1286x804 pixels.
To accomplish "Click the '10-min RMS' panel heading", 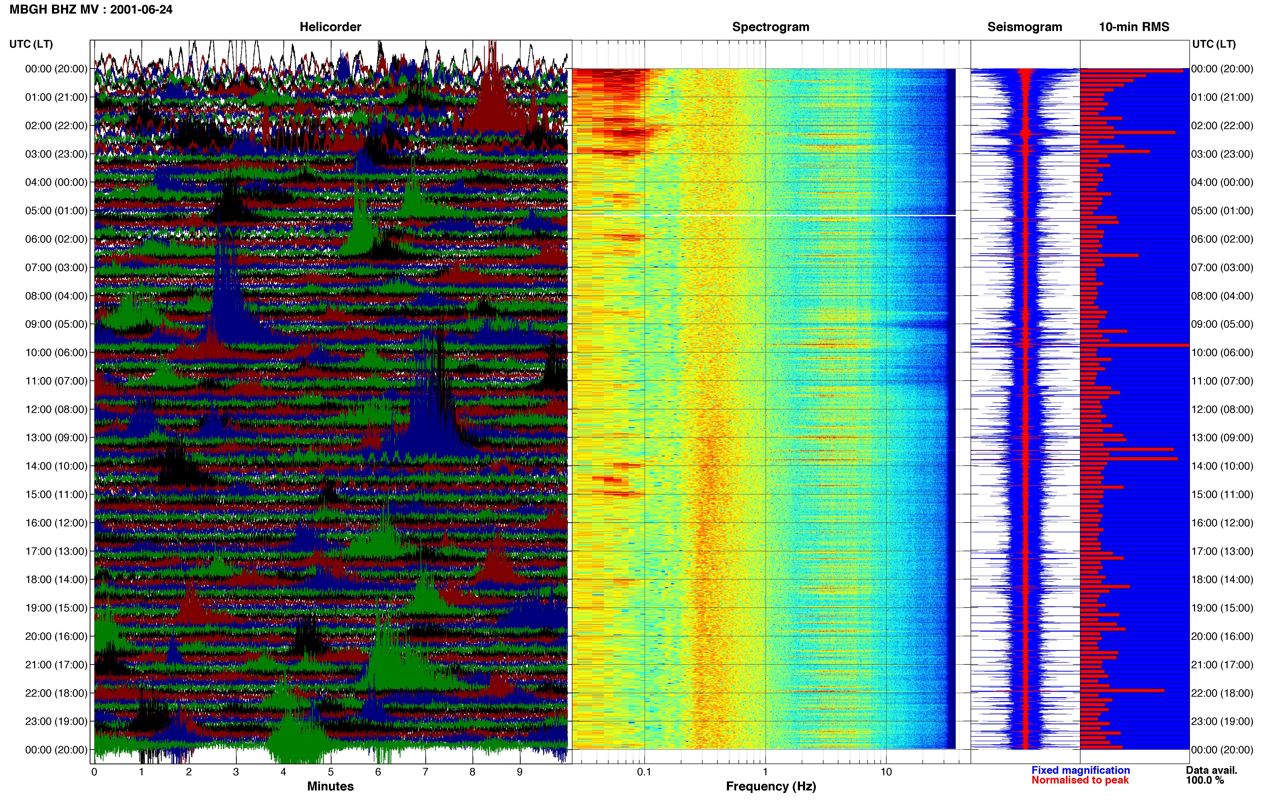I will [1134, 27].
